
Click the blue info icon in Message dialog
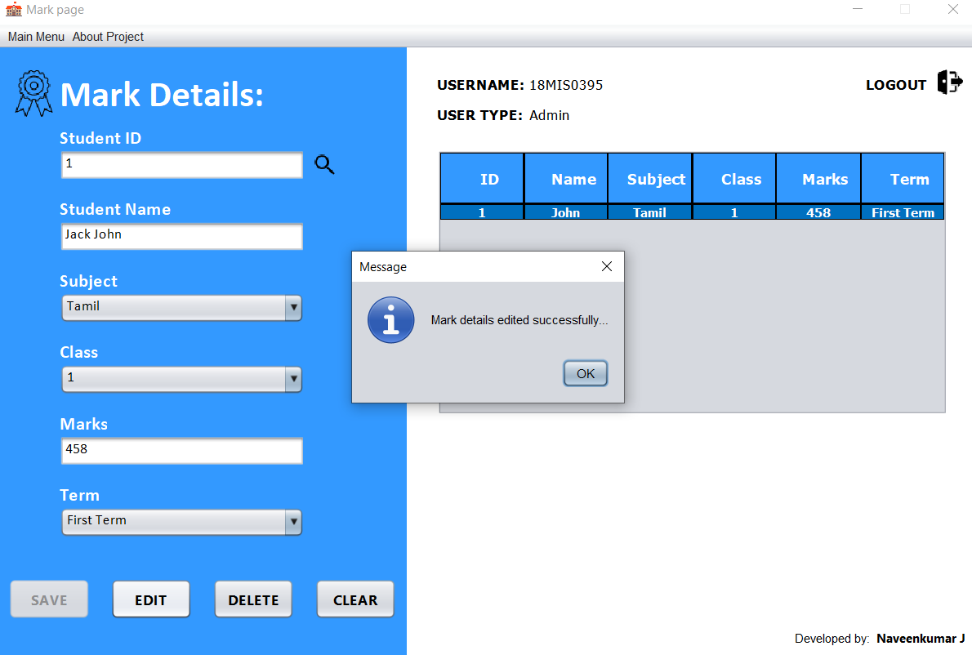(390, 320)
